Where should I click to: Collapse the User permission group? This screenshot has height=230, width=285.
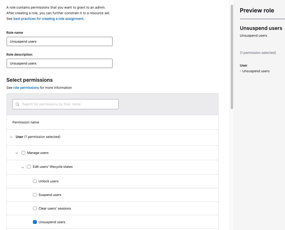click(11, 137)
